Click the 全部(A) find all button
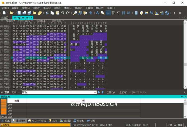Image resolution: width=187 pixels, height=127 pixels. (111, 92)
